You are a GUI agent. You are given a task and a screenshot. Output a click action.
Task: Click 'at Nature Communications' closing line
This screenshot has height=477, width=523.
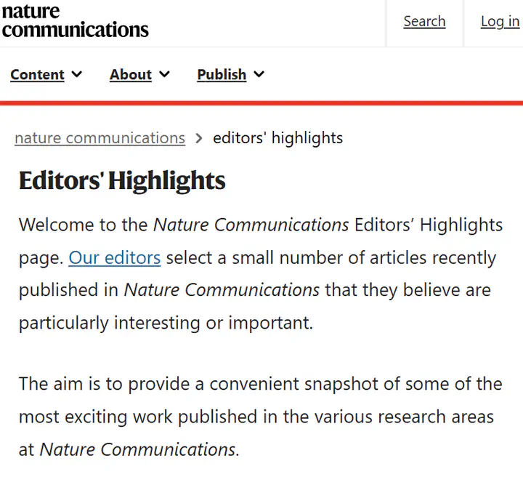(128, 449)
